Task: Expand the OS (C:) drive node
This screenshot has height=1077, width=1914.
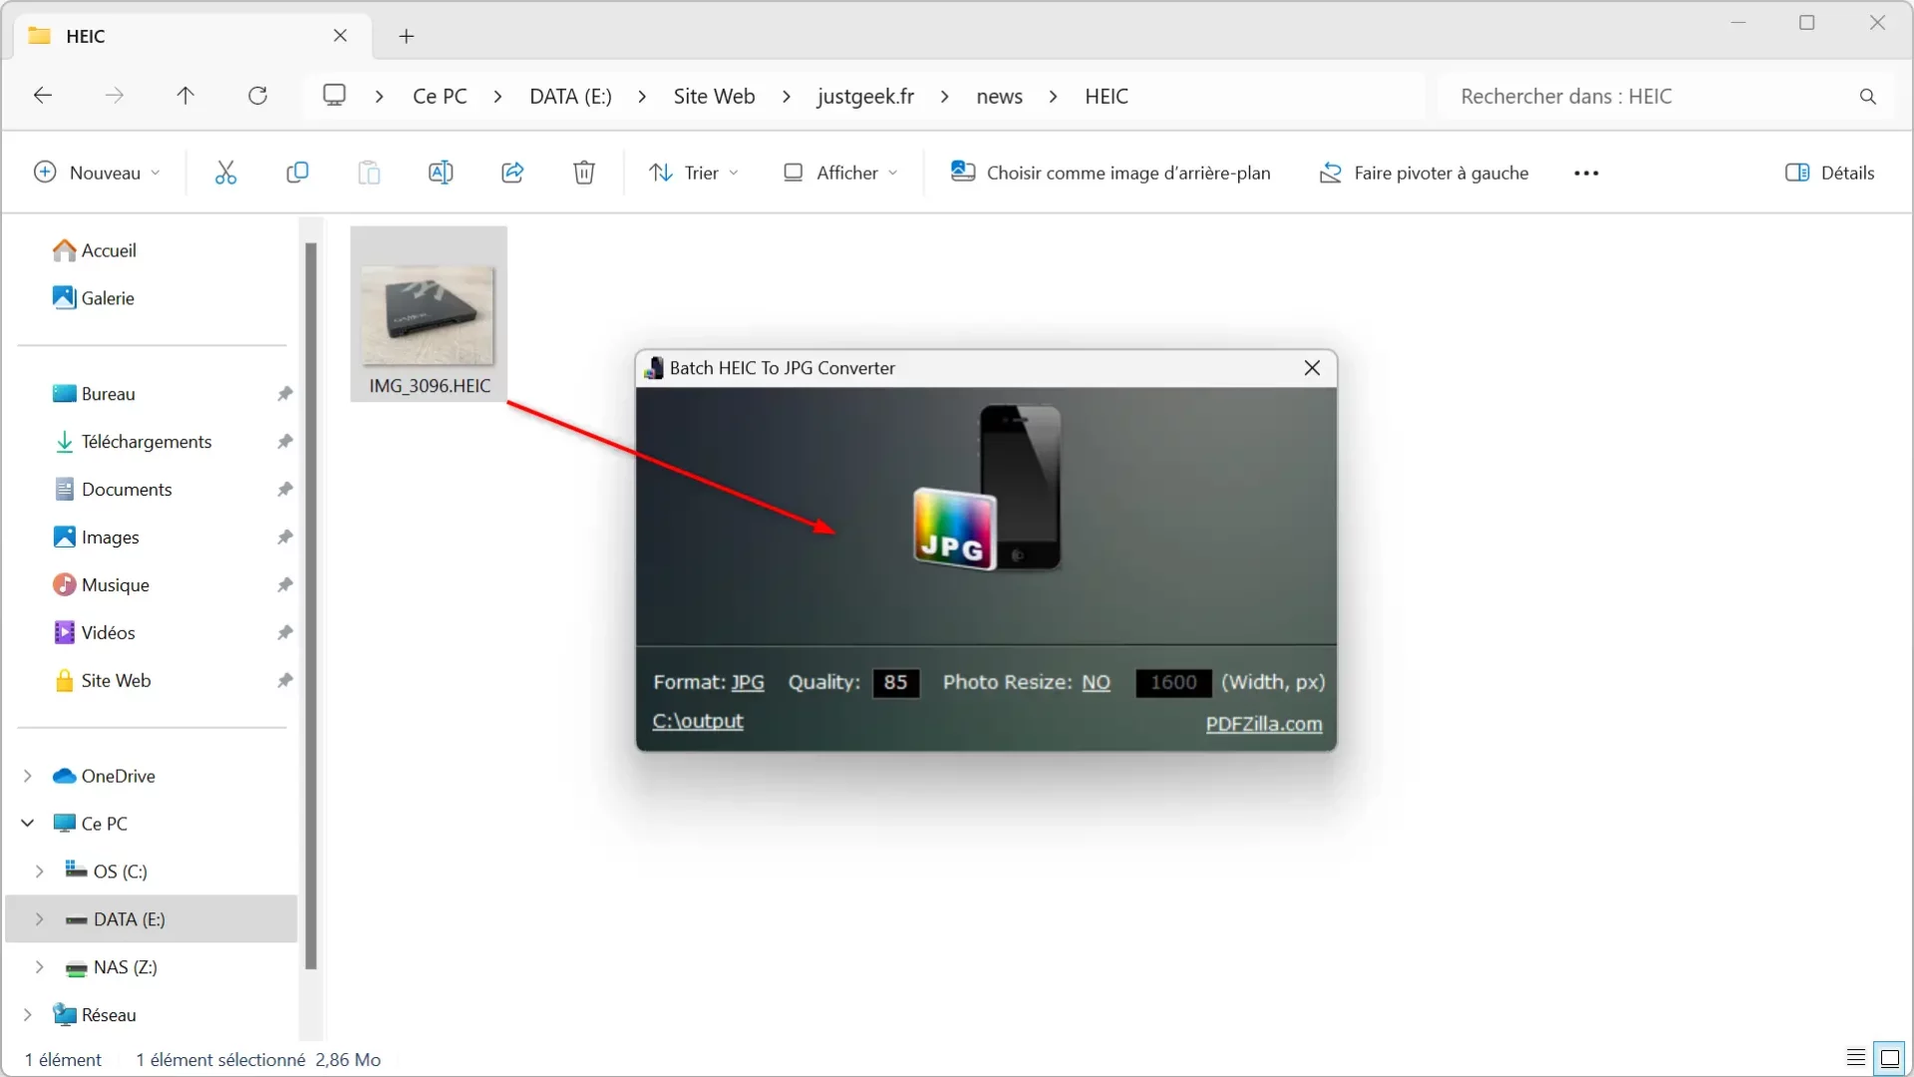Action: (x=40, y=872)
